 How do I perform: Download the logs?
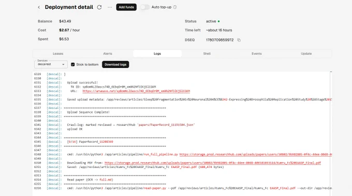pos(115,64)
